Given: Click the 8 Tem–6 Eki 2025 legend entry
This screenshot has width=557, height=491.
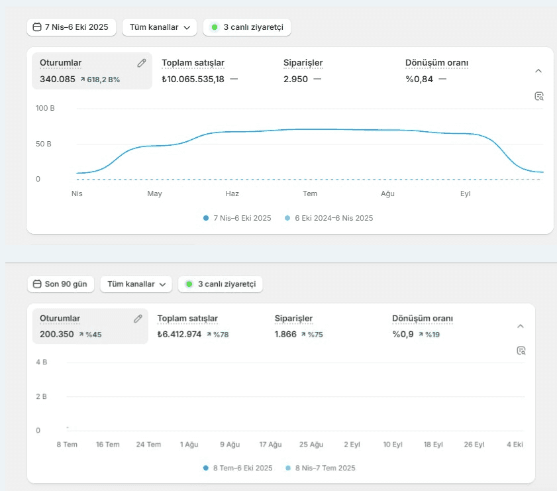Looking at the screenshot, I should (x=238, y=468).
